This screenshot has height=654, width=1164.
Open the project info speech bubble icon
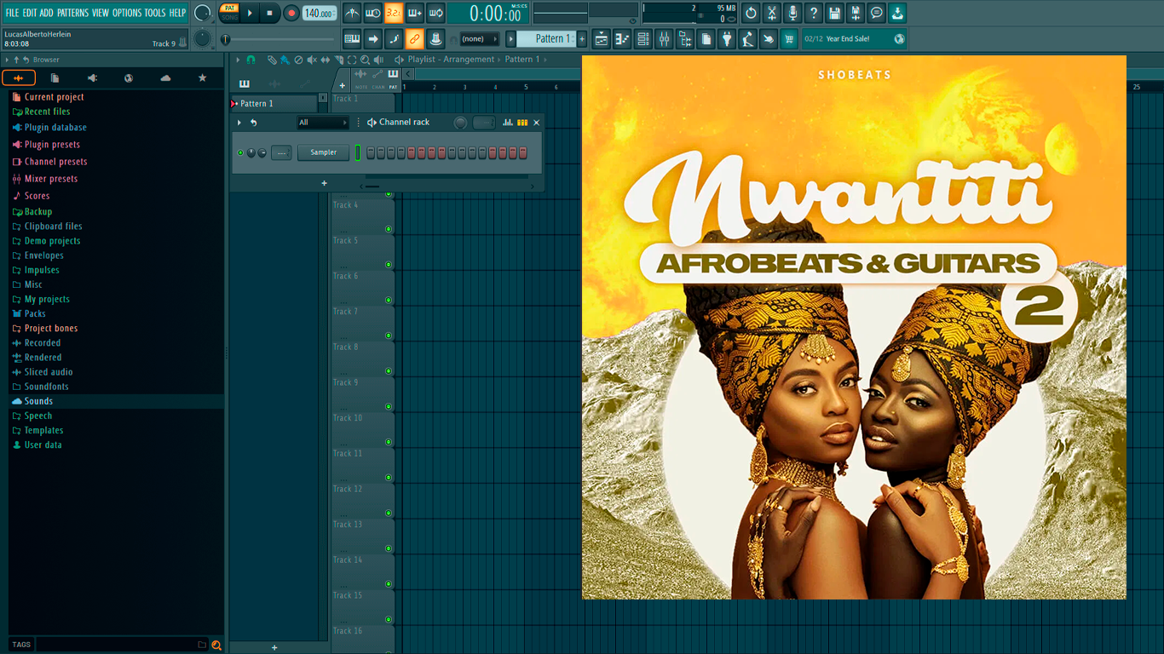(x=877, y=13)
